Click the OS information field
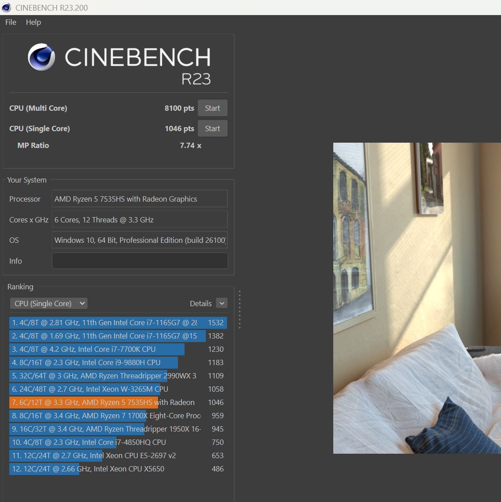The height and width of the screenshot is (502, 501). [x=140, y=240]
